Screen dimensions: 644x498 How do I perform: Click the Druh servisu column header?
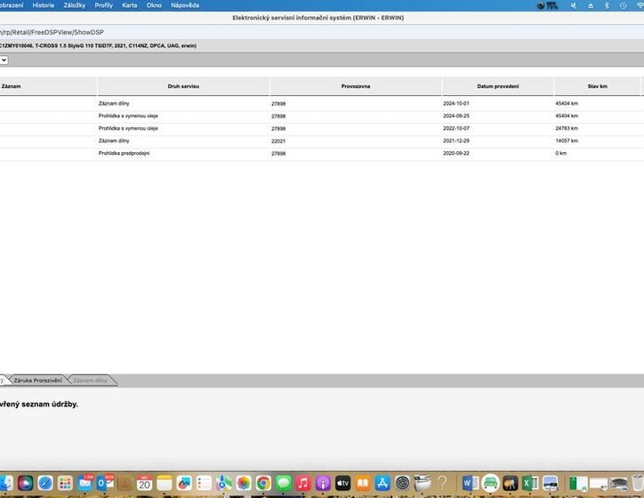[x=183, y=86]
